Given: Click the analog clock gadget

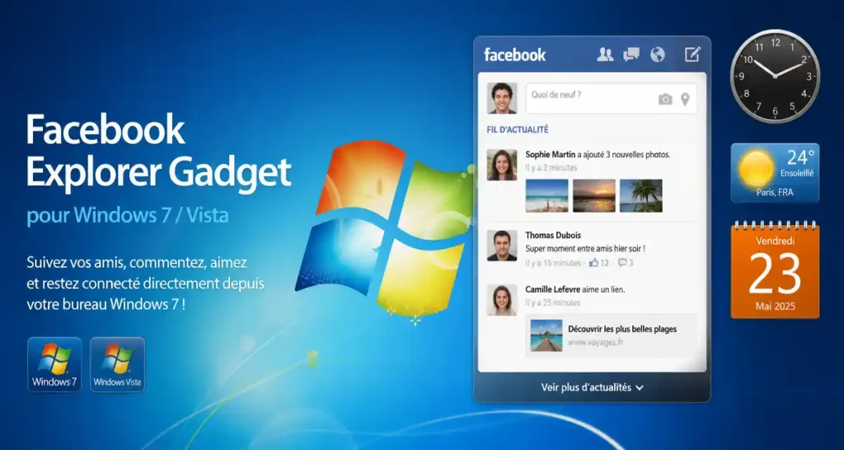Looking at the screenshot, I should tap(775, 76).
